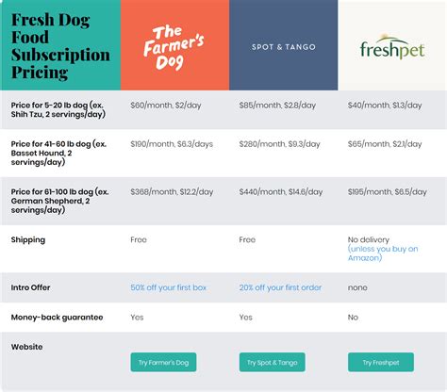This screenshot has width=447, height=392.
Task: Open the 20% off your first order link
Action: tap(280, 287)
